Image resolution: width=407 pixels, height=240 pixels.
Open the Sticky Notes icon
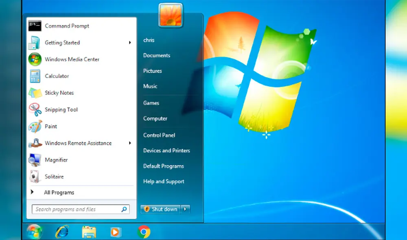[35, 93]
